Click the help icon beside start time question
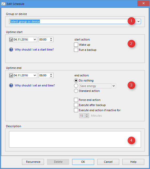Viewport: 150px width, 169px height. (x=11, y=50)
